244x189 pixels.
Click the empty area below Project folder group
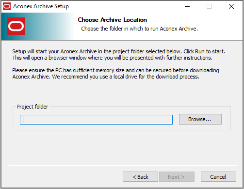122,147
